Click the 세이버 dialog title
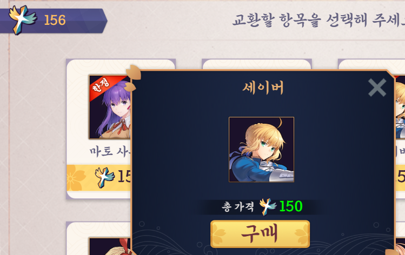The width and height of the screenshot is (405, 255). 263,88
